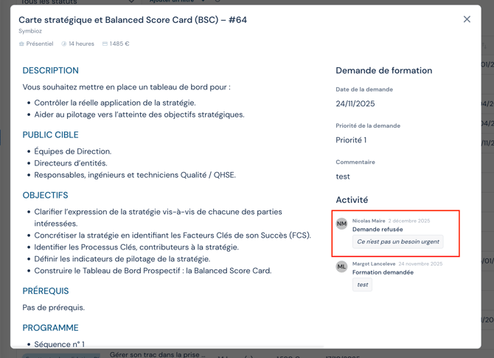This screenshot has width=494, height=358.
Task: Click the 'Formation demandée' activity entry
Action: coord(383,272)
